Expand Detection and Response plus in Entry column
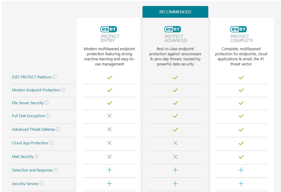Viewport: 281px width, 192px height. pos(109,170)
